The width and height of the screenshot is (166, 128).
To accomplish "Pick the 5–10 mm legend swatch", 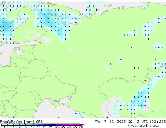I will 29,125.
